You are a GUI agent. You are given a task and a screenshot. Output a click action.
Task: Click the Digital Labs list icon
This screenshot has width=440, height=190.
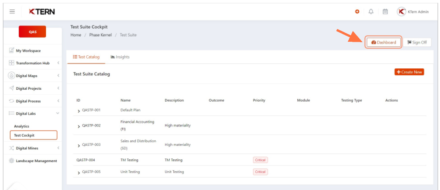[x=11, y=113]
